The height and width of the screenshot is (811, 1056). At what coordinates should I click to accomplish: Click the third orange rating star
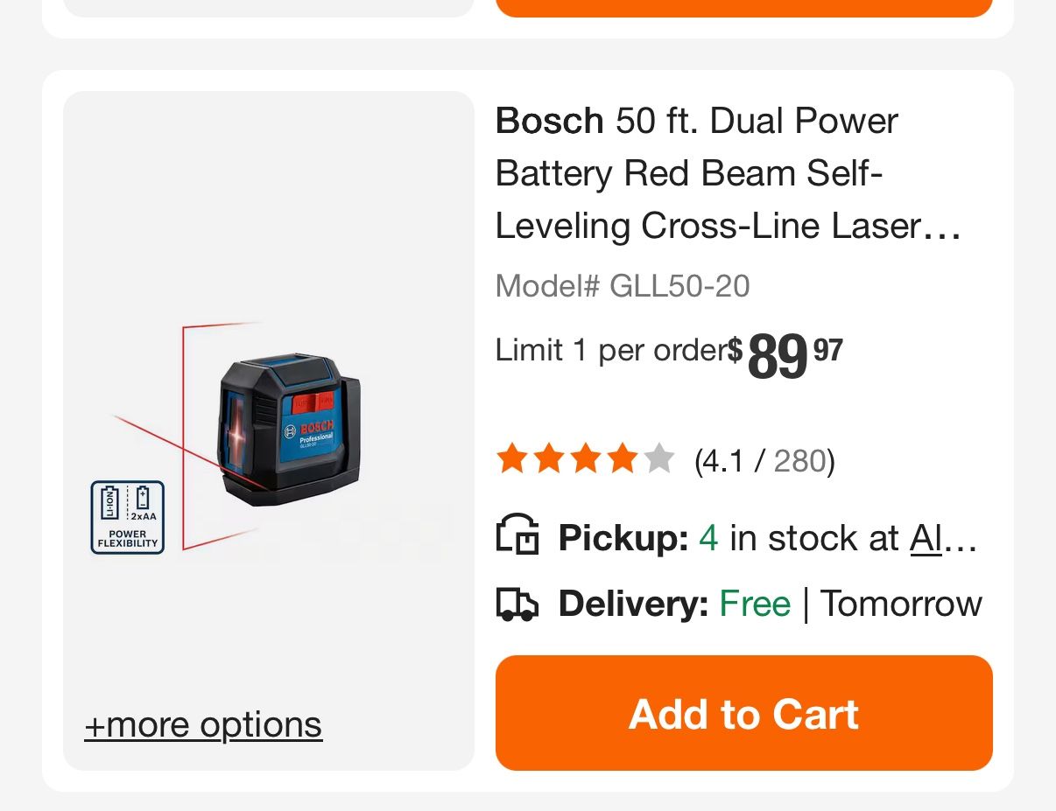[x=585, y=459]
